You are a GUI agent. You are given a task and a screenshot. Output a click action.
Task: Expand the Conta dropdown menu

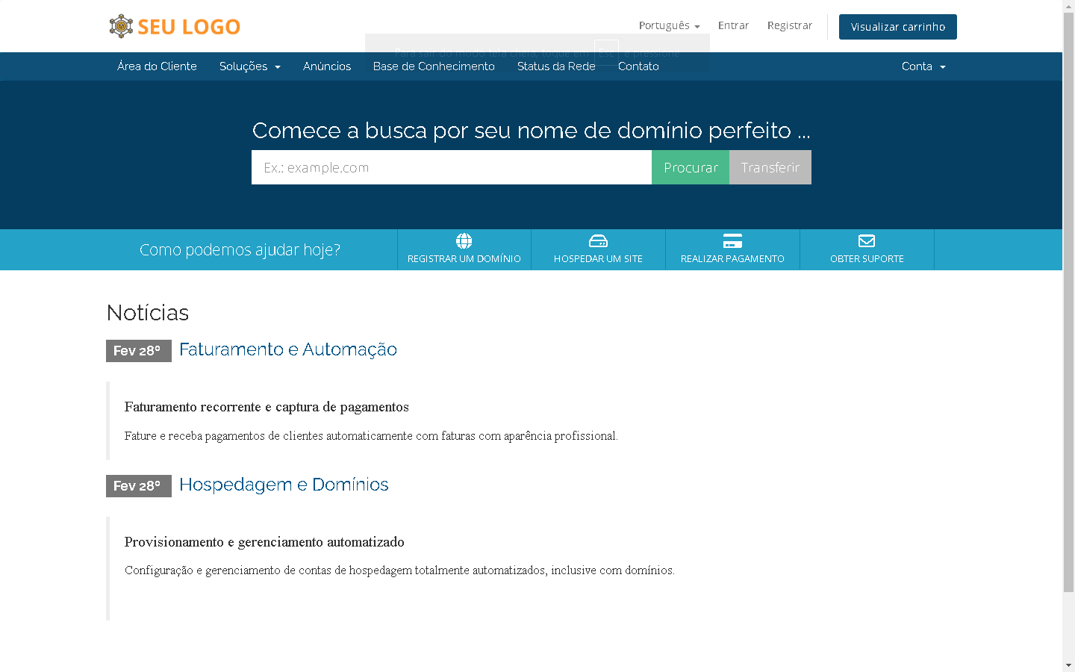(x=923, y=66)
